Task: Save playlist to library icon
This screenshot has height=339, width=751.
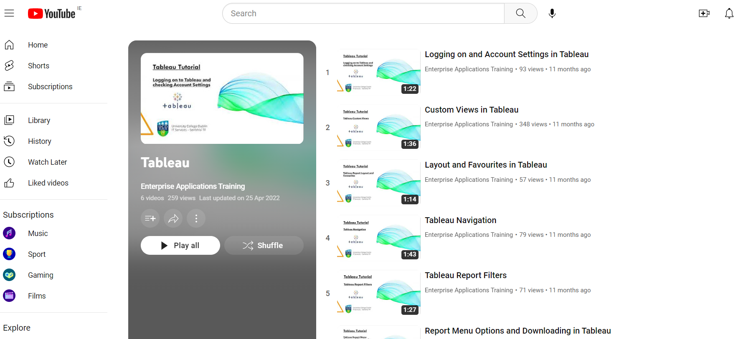Action: coord(150,218)
